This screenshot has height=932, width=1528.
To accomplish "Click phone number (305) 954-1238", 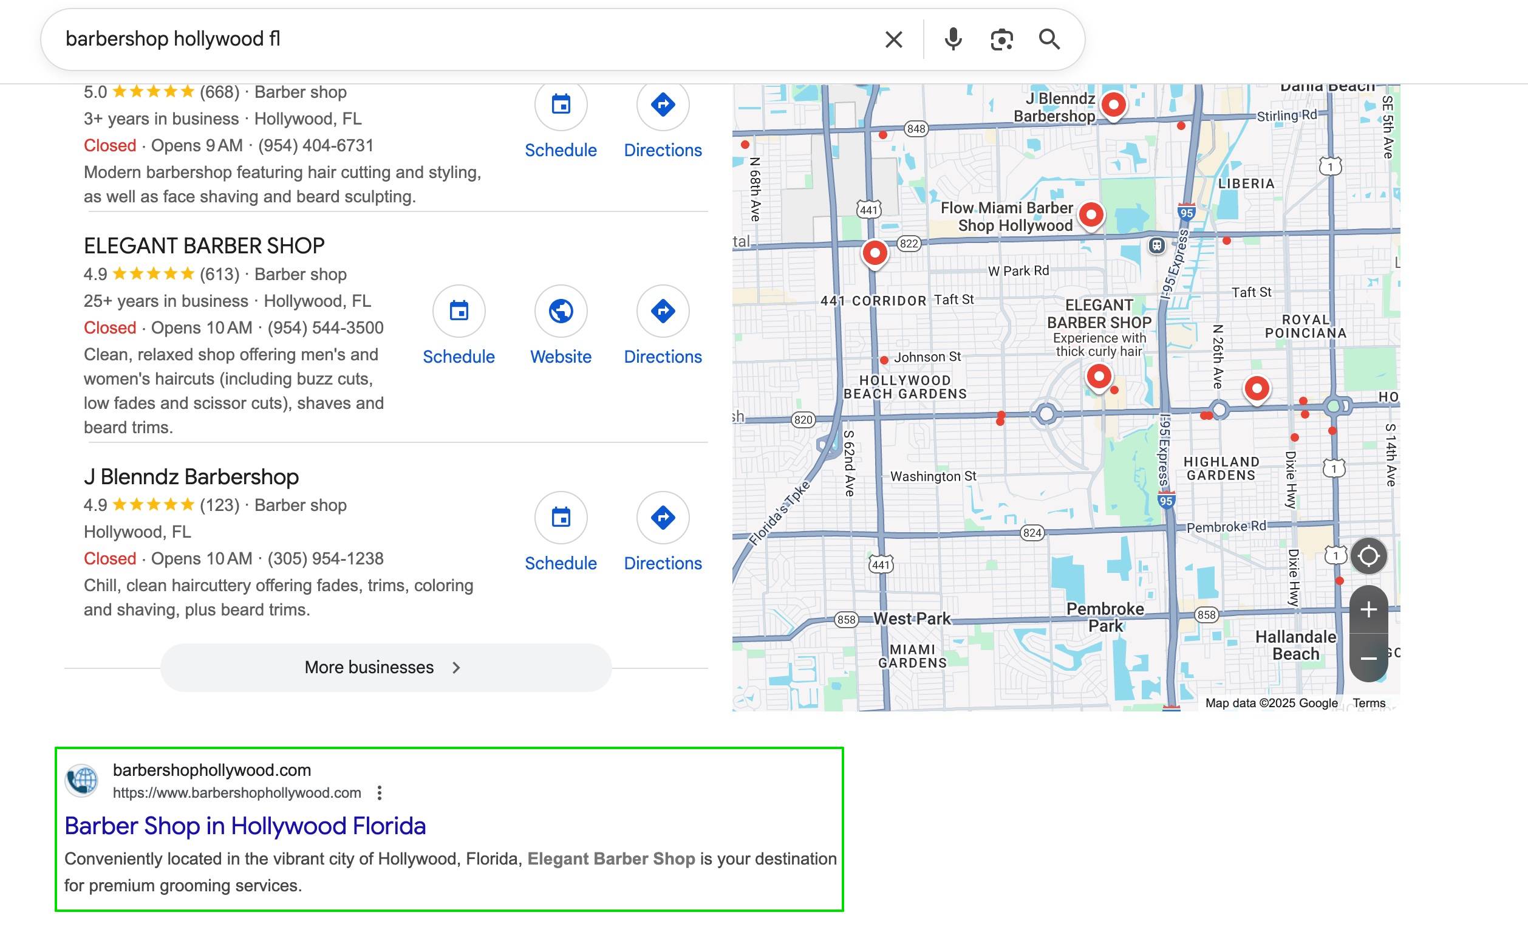I will tap(326, 558).
